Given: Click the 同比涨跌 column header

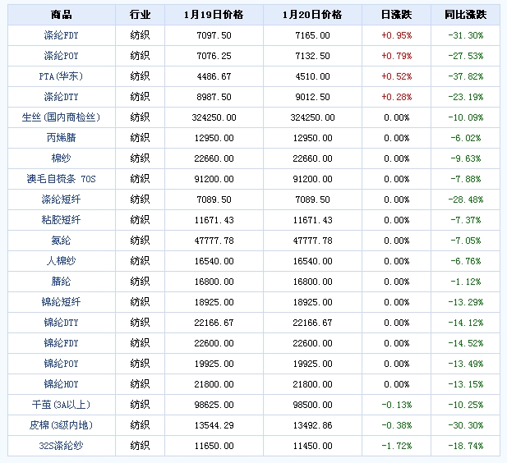Looking at the screenshot, I should click(x=465, y=15).
